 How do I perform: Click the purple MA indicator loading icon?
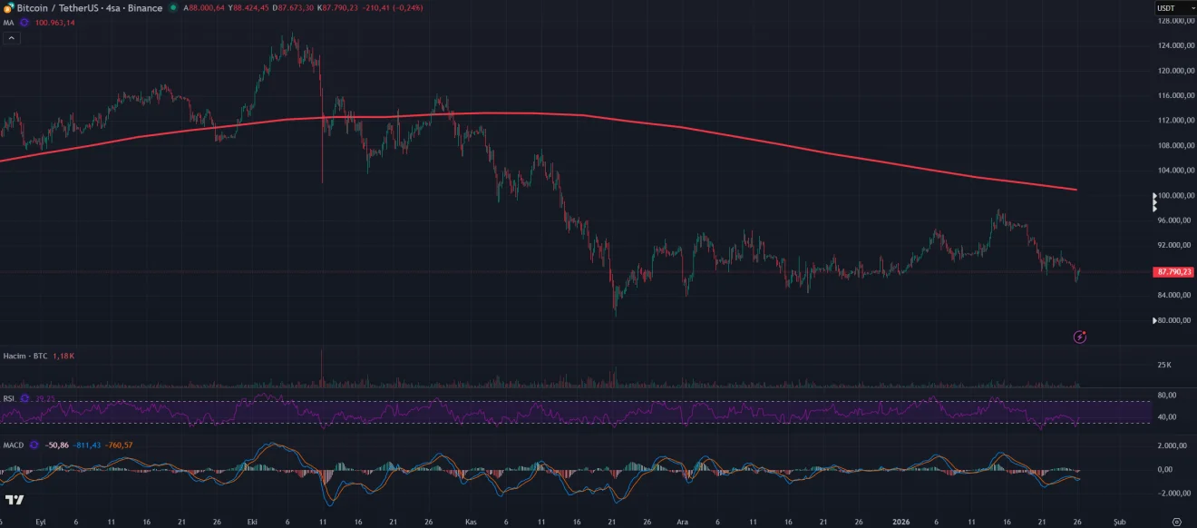[x=24, y=23]
